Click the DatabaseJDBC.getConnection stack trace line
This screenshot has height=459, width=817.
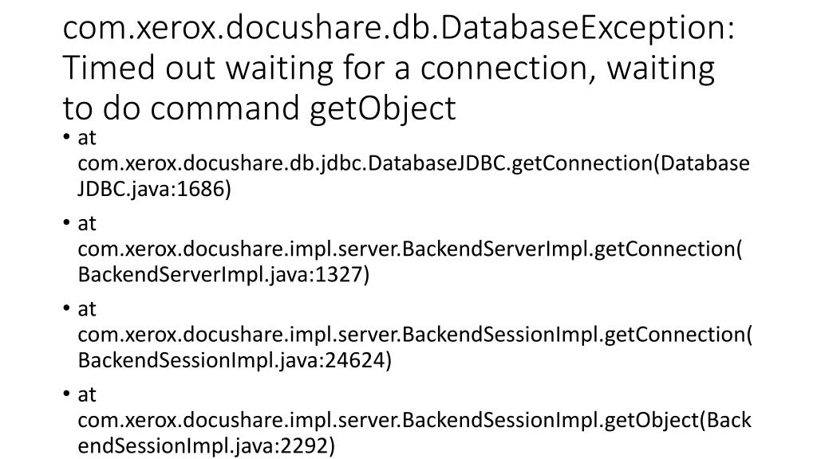point(413,163)
